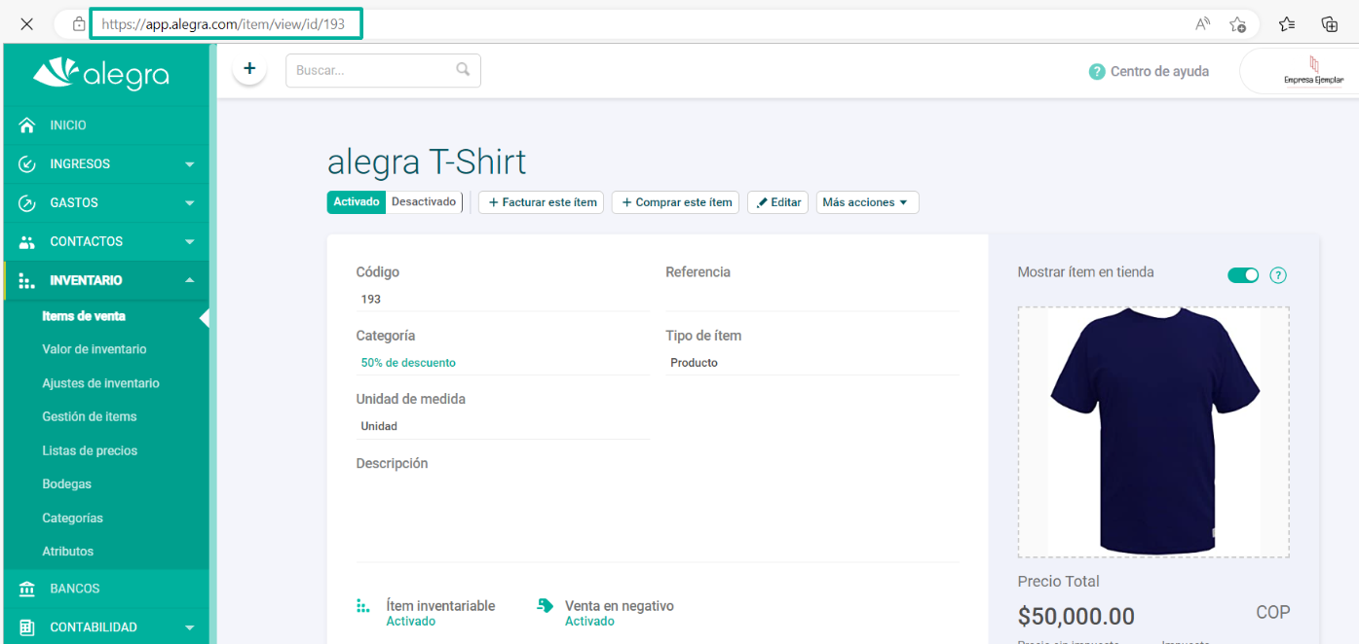Click the $50,000.00 total price
The image size is (1359, 644).
1076,617
